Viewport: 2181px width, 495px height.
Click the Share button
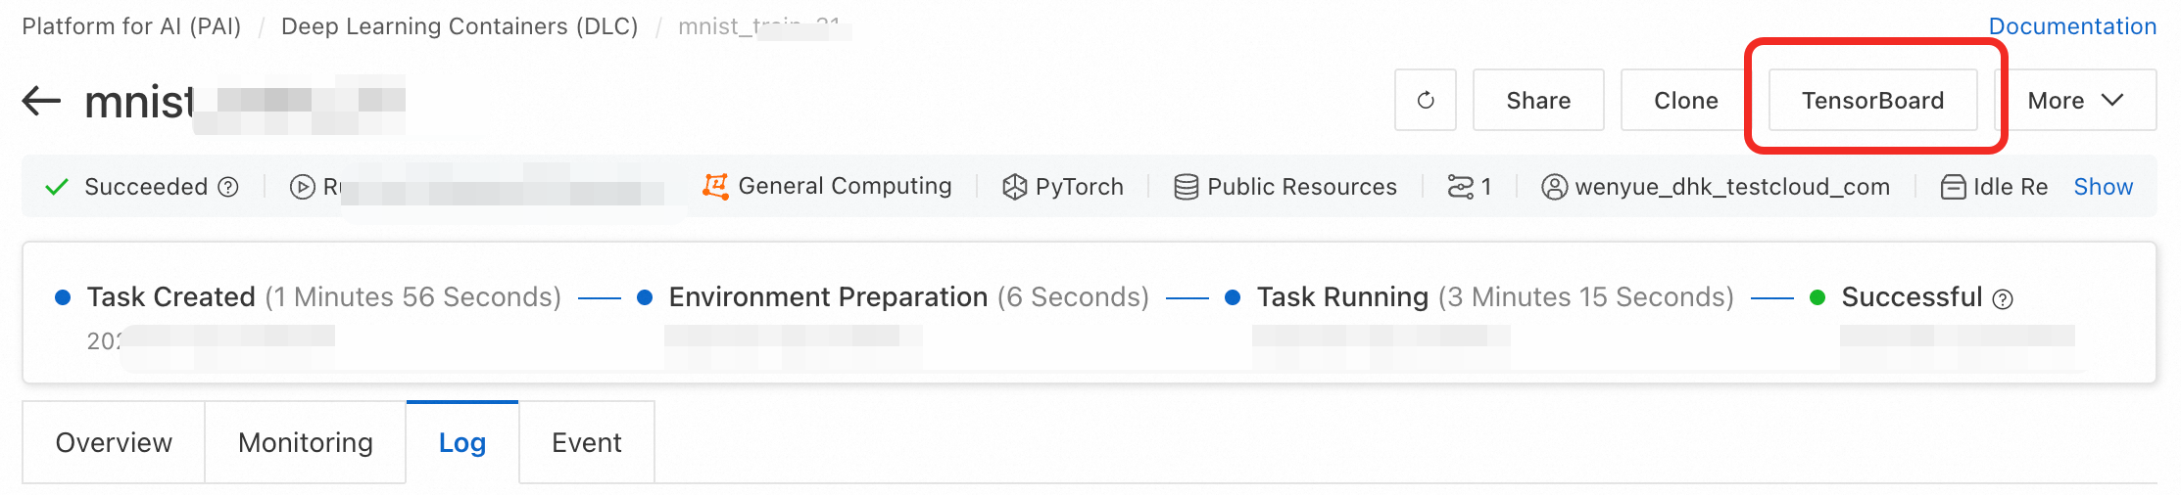(1538, 100)
